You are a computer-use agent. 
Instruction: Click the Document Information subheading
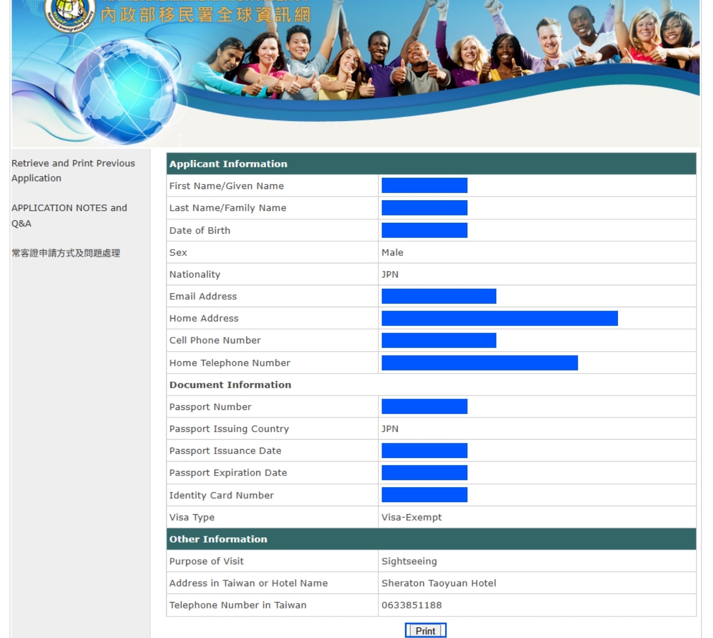coord(230,385)
